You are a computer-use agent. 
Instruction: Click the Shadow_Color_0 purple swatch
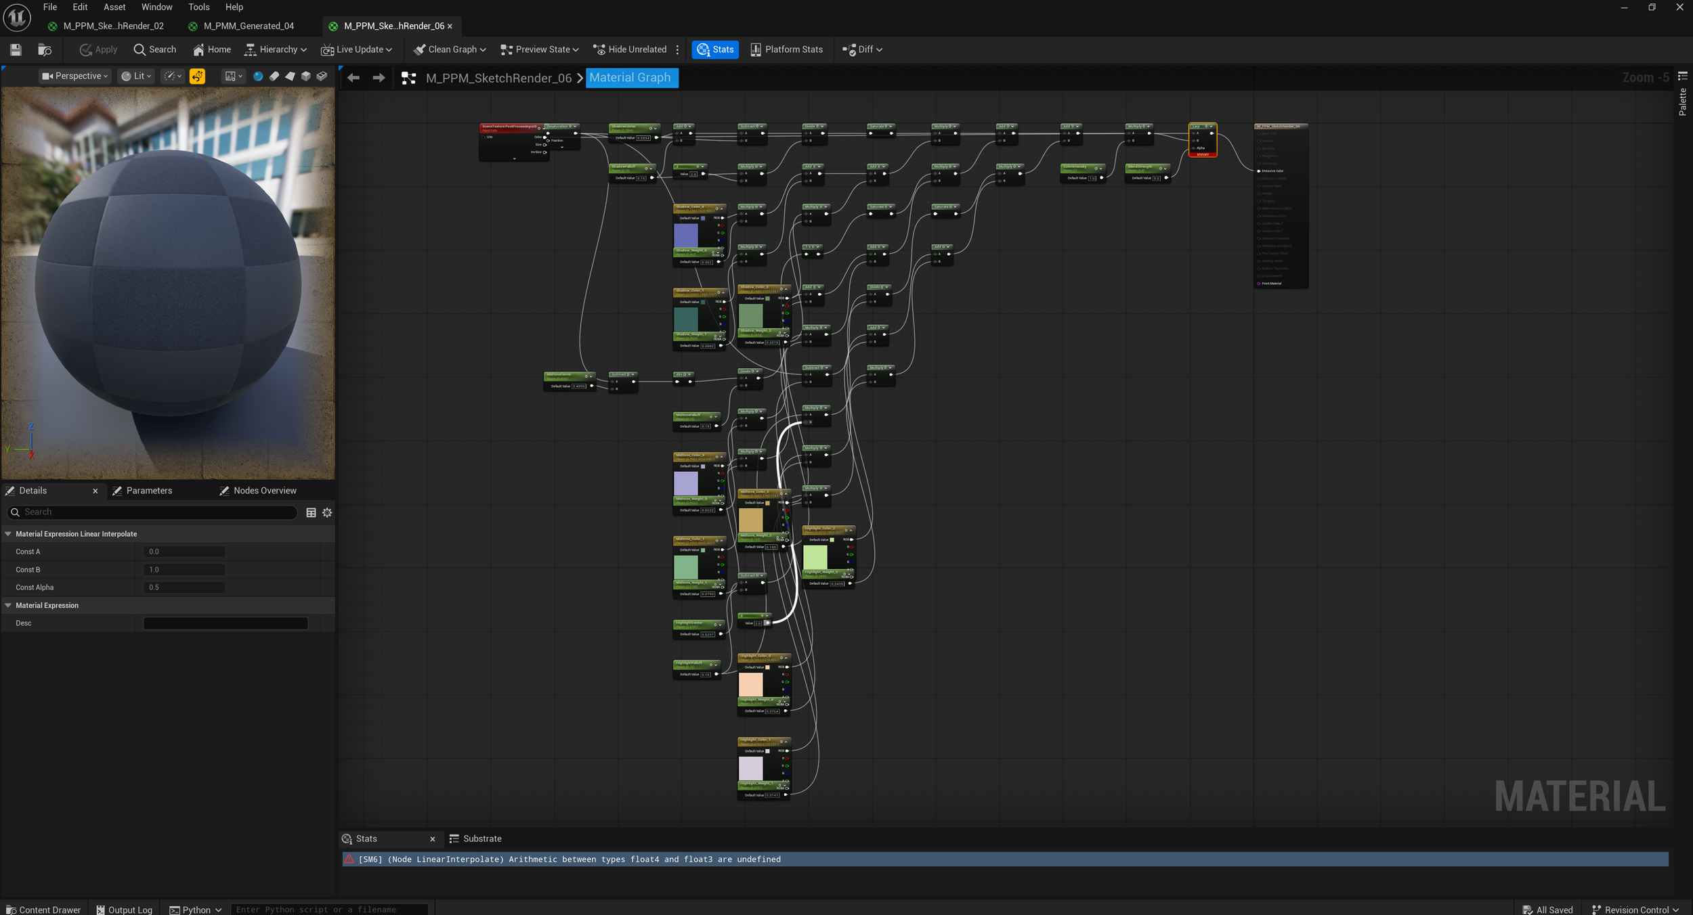click(685, 235)
